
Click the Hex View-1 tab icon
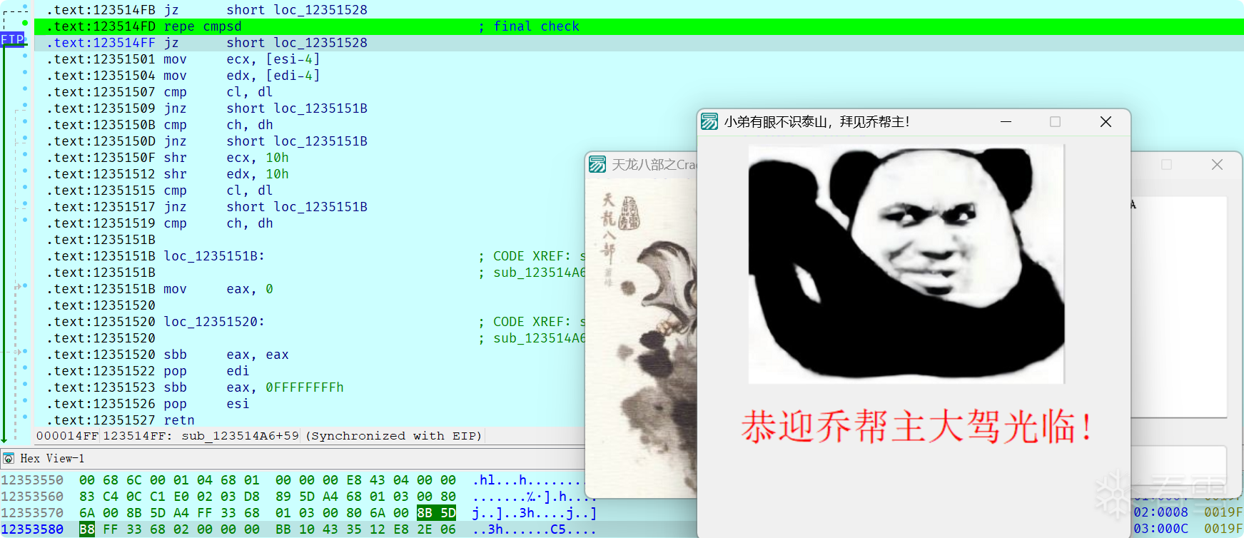click(9, 458)
